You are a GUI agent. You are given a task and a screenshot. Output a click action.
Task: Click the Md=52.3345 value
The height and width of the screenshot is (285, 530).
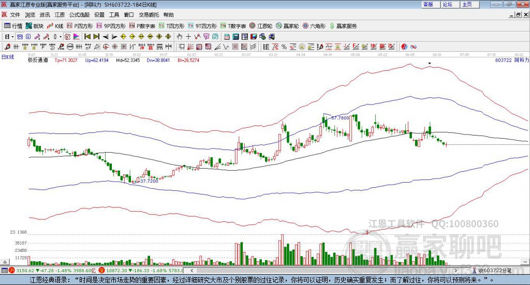click(x=128, y=60)
